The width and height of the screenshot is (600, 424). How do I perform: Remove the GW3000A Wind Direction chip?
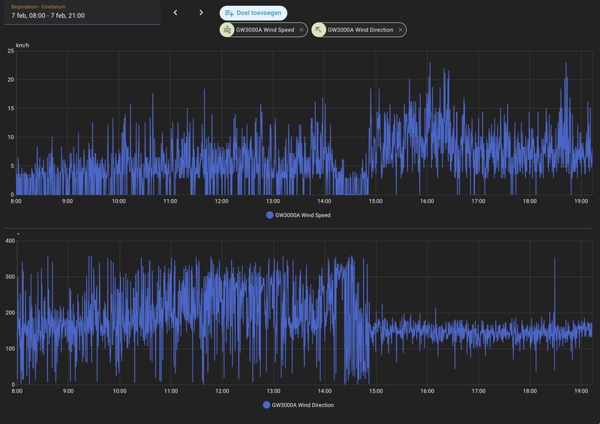coord(400,30)
